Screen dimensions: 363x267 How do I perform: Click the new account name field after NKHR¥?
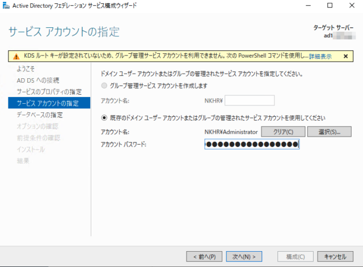click(250, 100)
